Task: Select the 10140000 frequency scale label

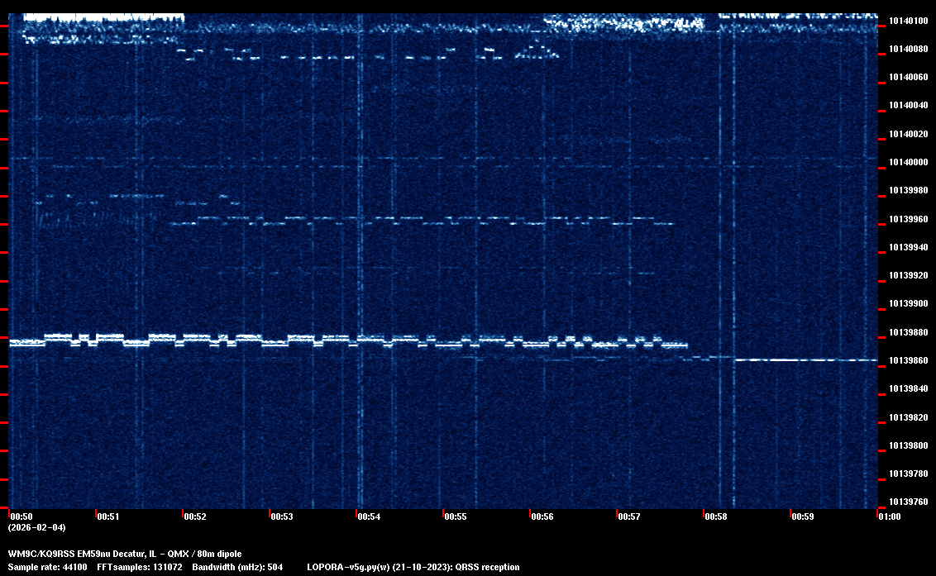Action: coord(909,162)
